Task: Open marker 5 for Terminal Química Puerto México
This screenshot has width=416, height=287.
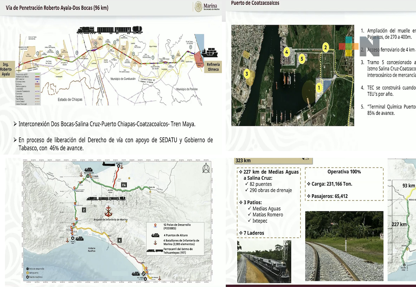Action: 302,59
